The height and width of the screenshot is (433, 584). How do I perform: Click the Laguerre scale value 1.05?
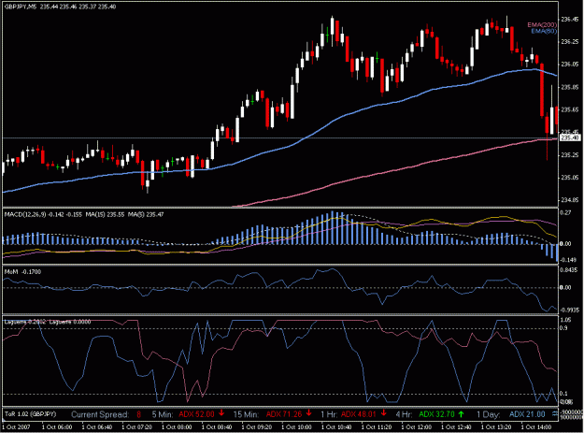pos(565,320)
